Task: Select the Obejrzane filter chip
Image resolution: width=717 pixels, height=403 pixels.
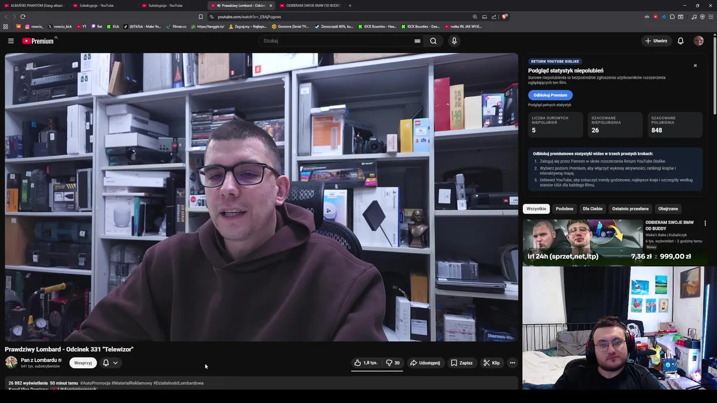Action: pyautogui.click(x=668, y=209)
